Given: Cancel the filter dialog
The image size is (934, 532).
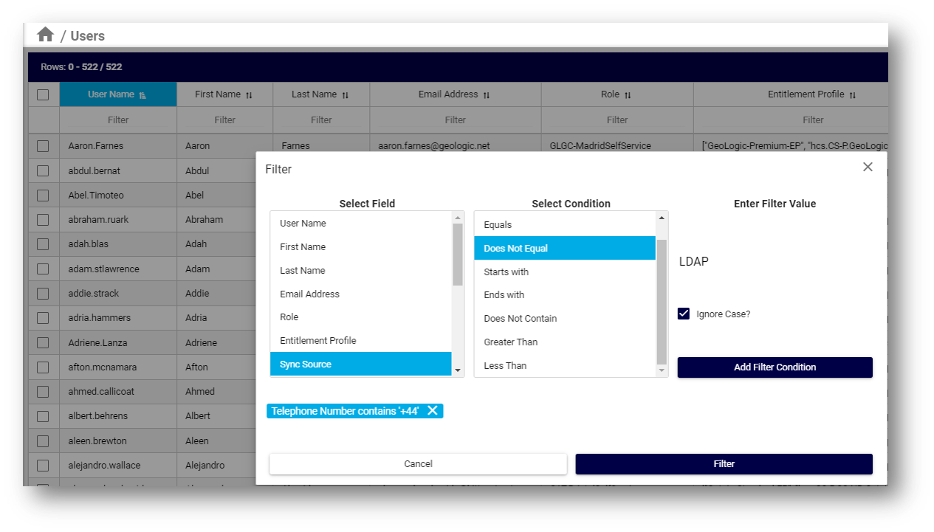Looking at the screenshot, I should 418,463.
